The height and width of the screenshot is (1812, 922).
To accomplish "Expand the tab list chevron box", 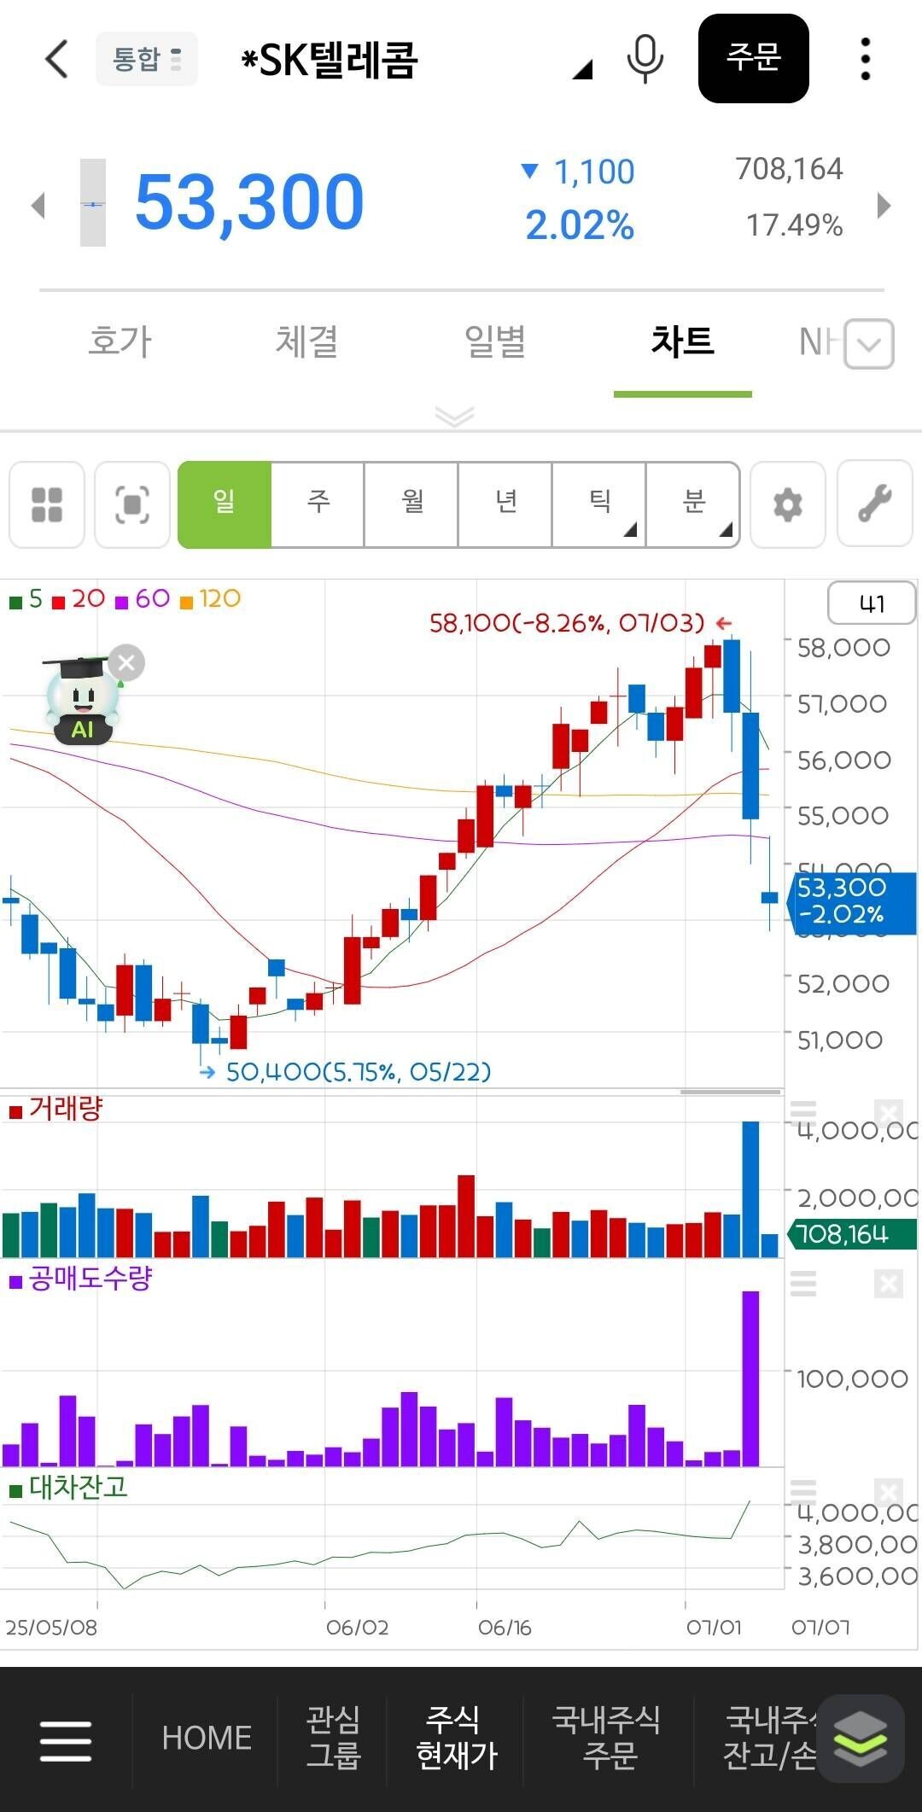I will click(868, 344).
